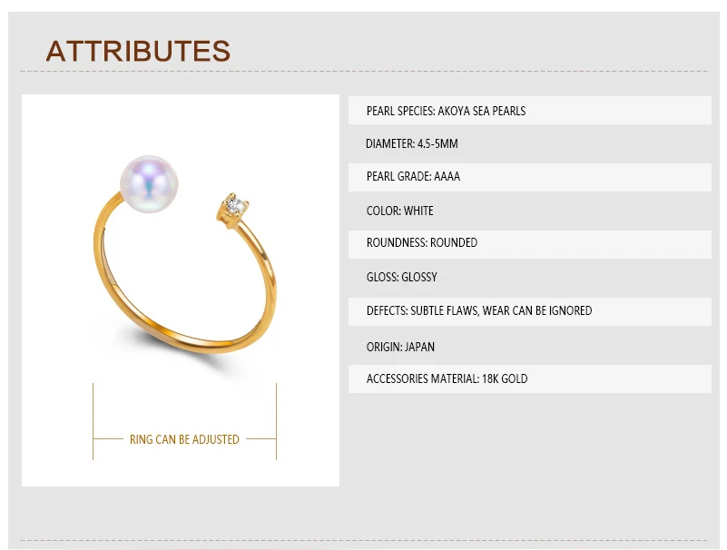Screen dimensions: 727x550
Task: Select the DIAMETER: 4.5-5MM row
Action: [x=529, y=143]
